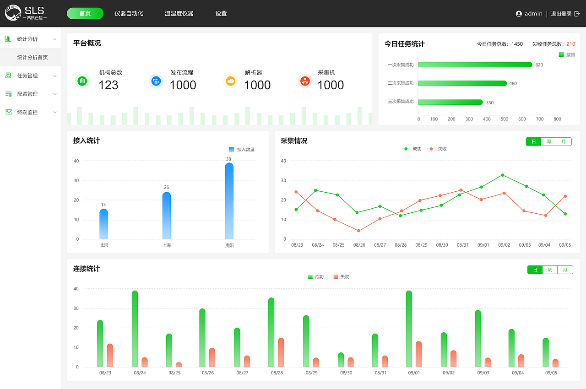Image resolution: width=586 pixels, height=389 pixels.
Task: Click the 任务管理 sidebar icon
Action: (x=8, y=76)
